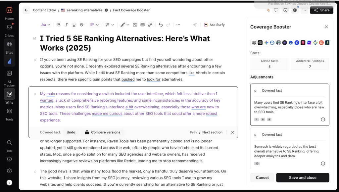Toggle bold formatting in the editor toolbar

click(x=59, y=25)
